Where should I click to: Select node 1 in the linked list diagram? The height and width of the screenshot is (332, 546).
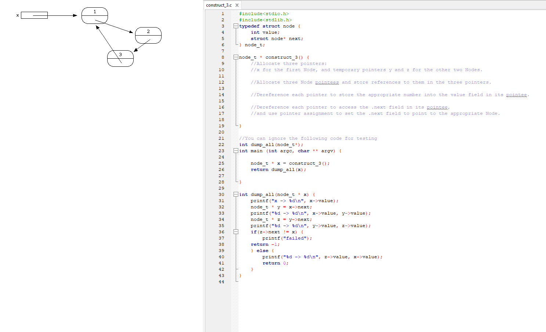tap(95, 15)
